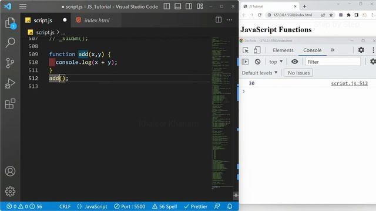Click the add() call on line 512
This screenshot has height=211, width=376.
click(59, 78)
